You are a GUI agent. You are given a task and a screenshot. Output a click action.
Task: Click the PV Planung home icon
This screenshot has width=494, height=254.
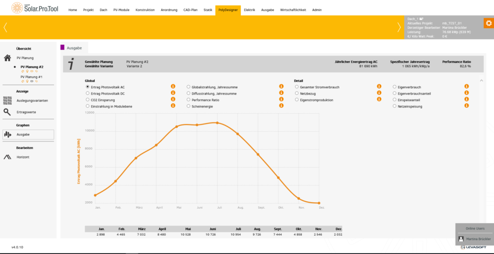coord(7,58)
